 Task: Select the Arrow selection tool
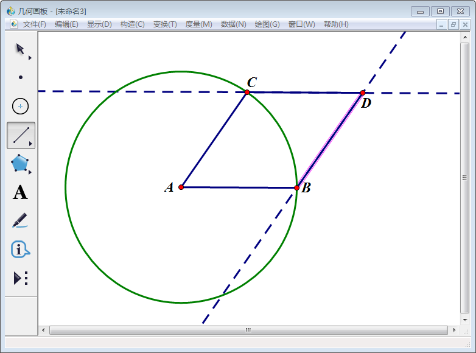tap(20, 49)
